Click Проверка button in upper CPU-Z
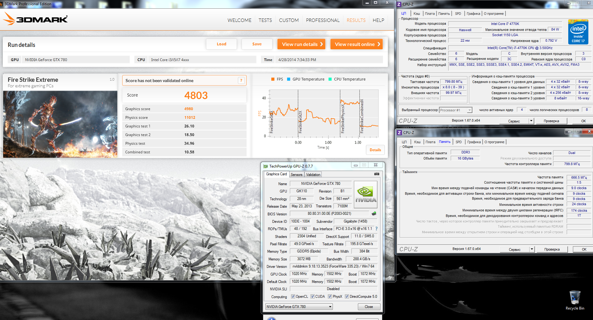The height and width of the screenshot is (320, 593). point(551,121)
